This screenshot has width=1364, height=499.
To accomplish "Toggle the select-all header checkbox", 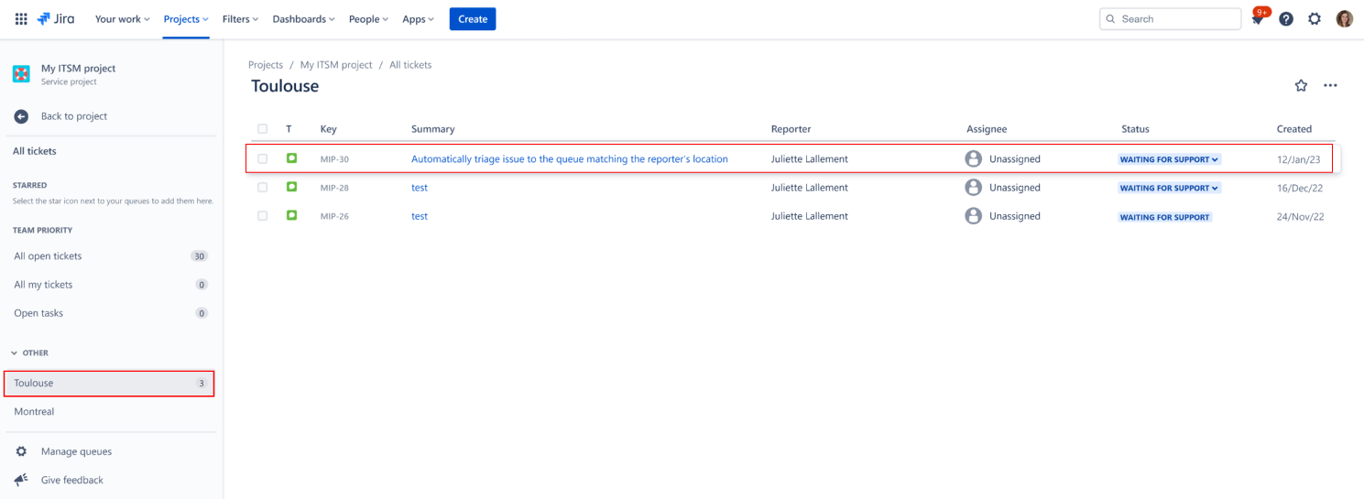I will pyautogui.click(x=263, y=129).
